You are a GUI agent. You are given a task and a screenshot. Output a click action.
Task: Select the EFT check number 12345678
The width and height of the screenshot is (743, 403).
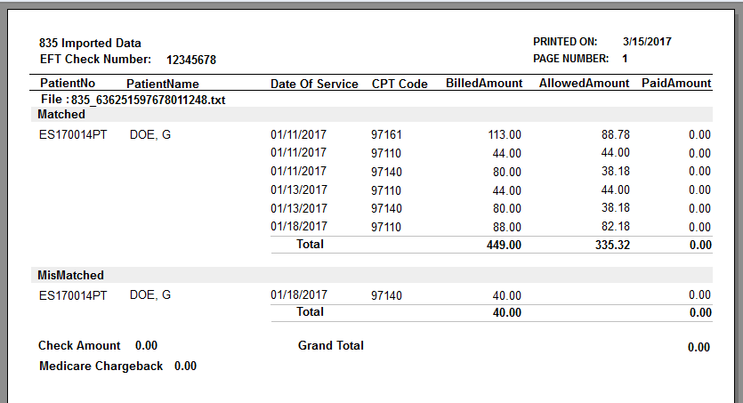(191, 60)
